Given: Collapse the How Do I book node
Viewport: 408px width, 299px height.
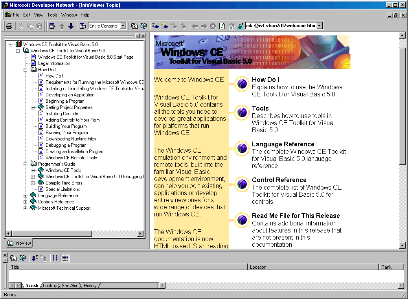Looking at the screenshot, I should click(x=25, y=70).
